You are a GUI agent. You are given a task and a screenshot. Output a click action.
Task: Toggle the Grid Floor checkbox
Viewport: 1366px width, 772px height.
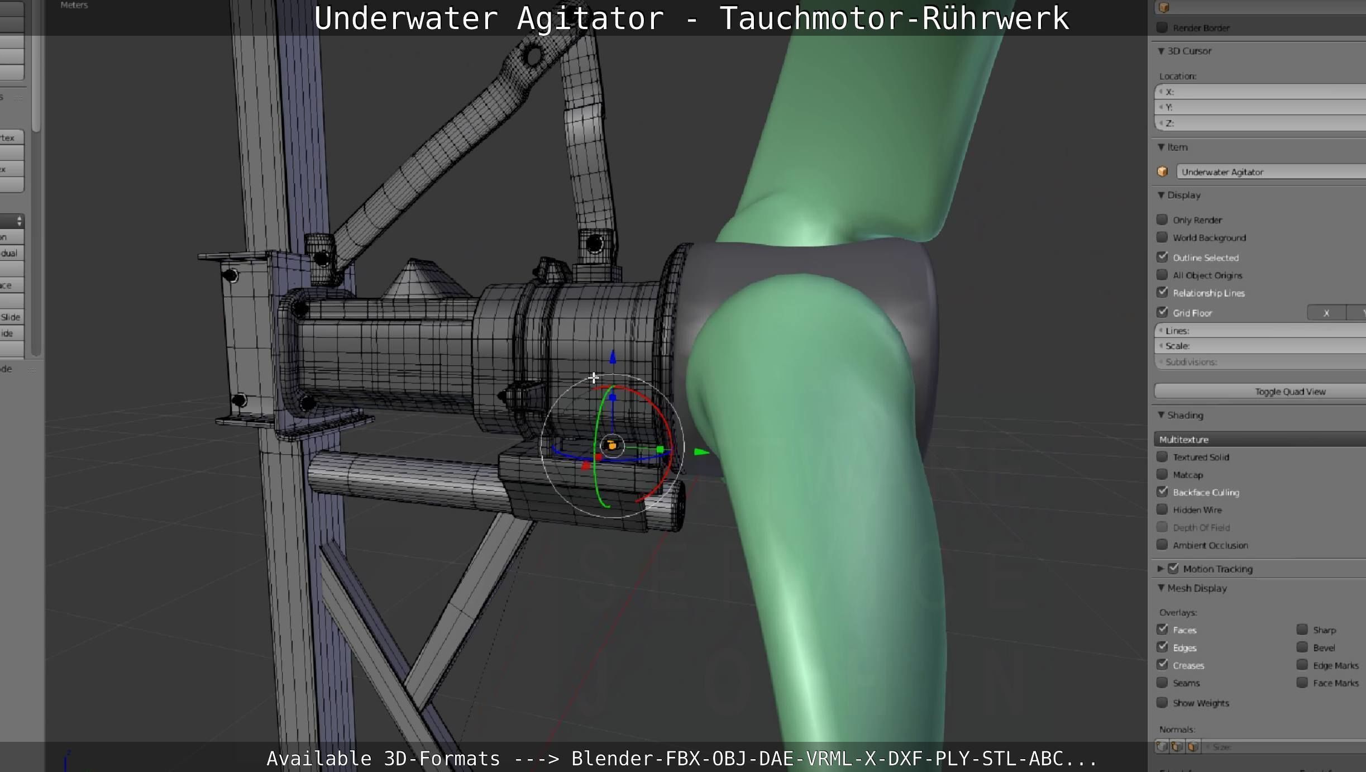coord(1162,312)
